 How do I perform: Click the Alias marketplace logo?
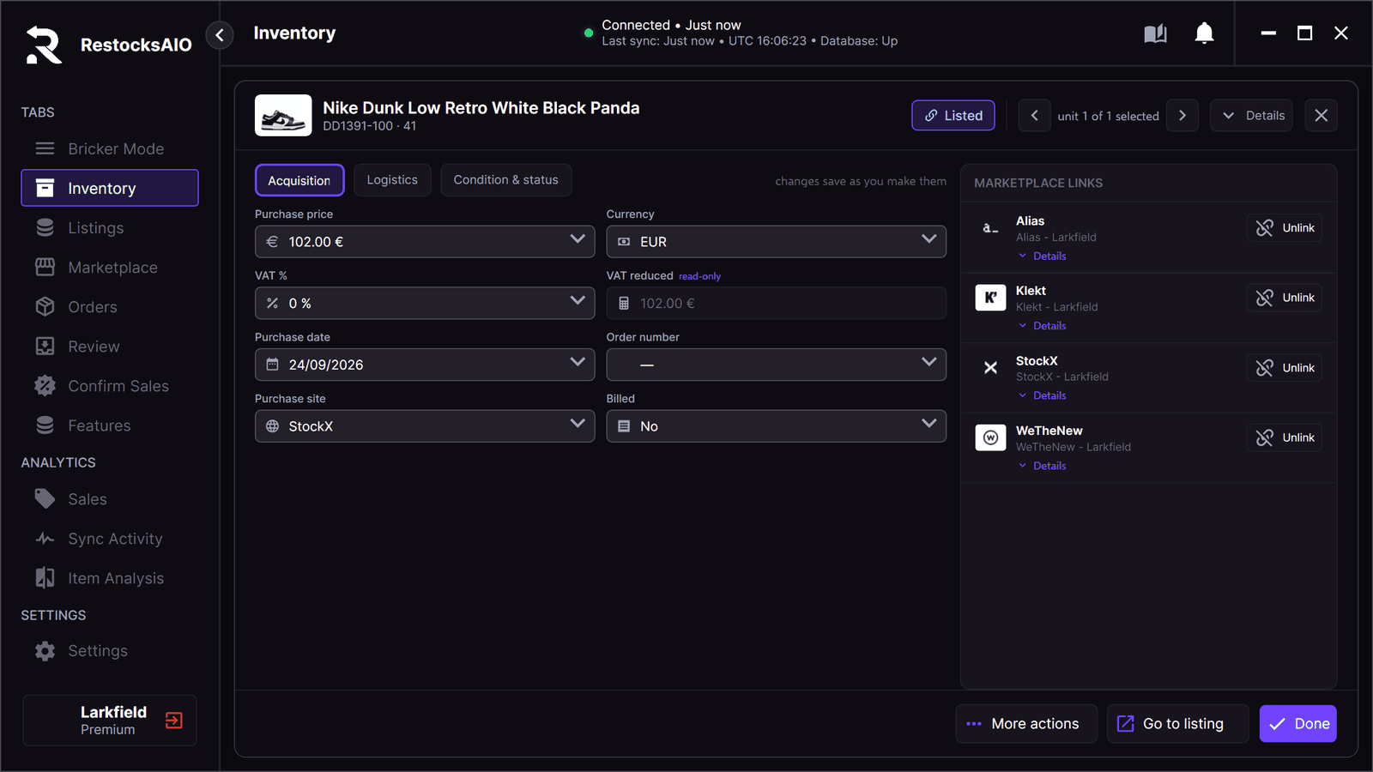point(990,228)
